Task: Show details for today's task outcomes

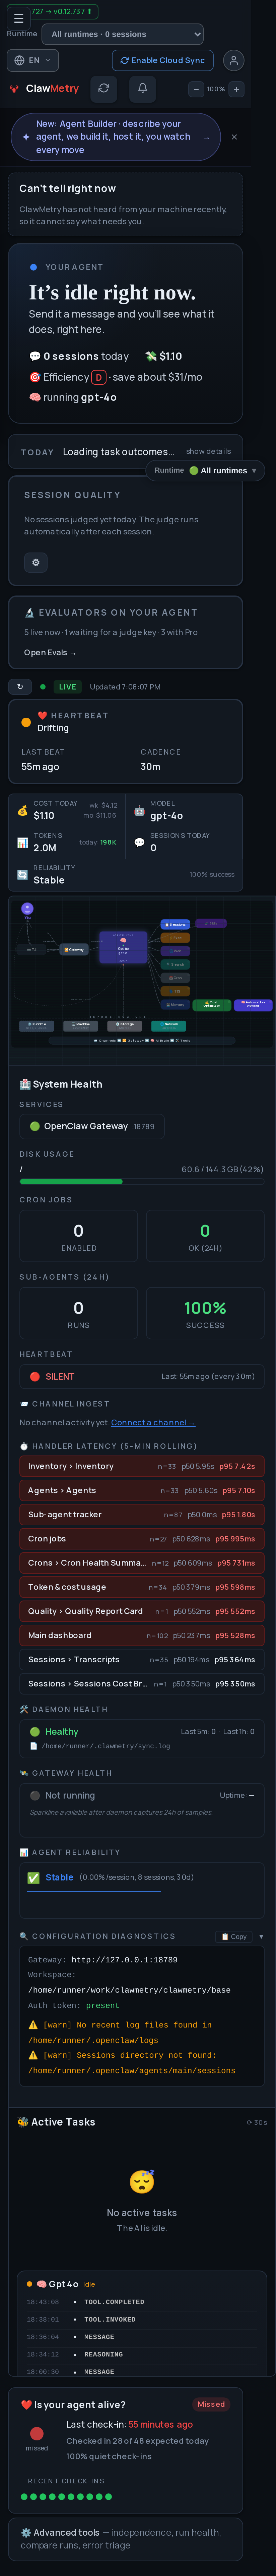Action: coord(208,451)
